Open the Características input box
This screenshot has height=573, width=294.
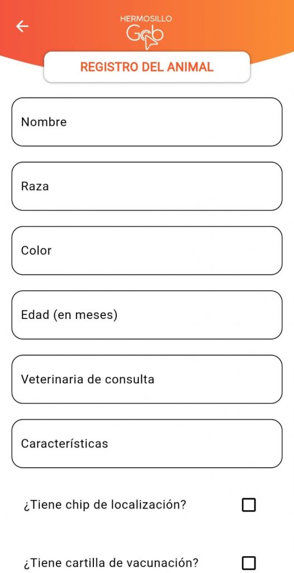(147, 444)
